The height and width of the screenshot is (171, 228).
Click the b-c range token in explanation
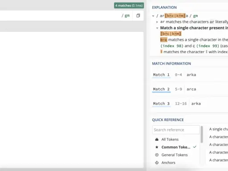163,40
